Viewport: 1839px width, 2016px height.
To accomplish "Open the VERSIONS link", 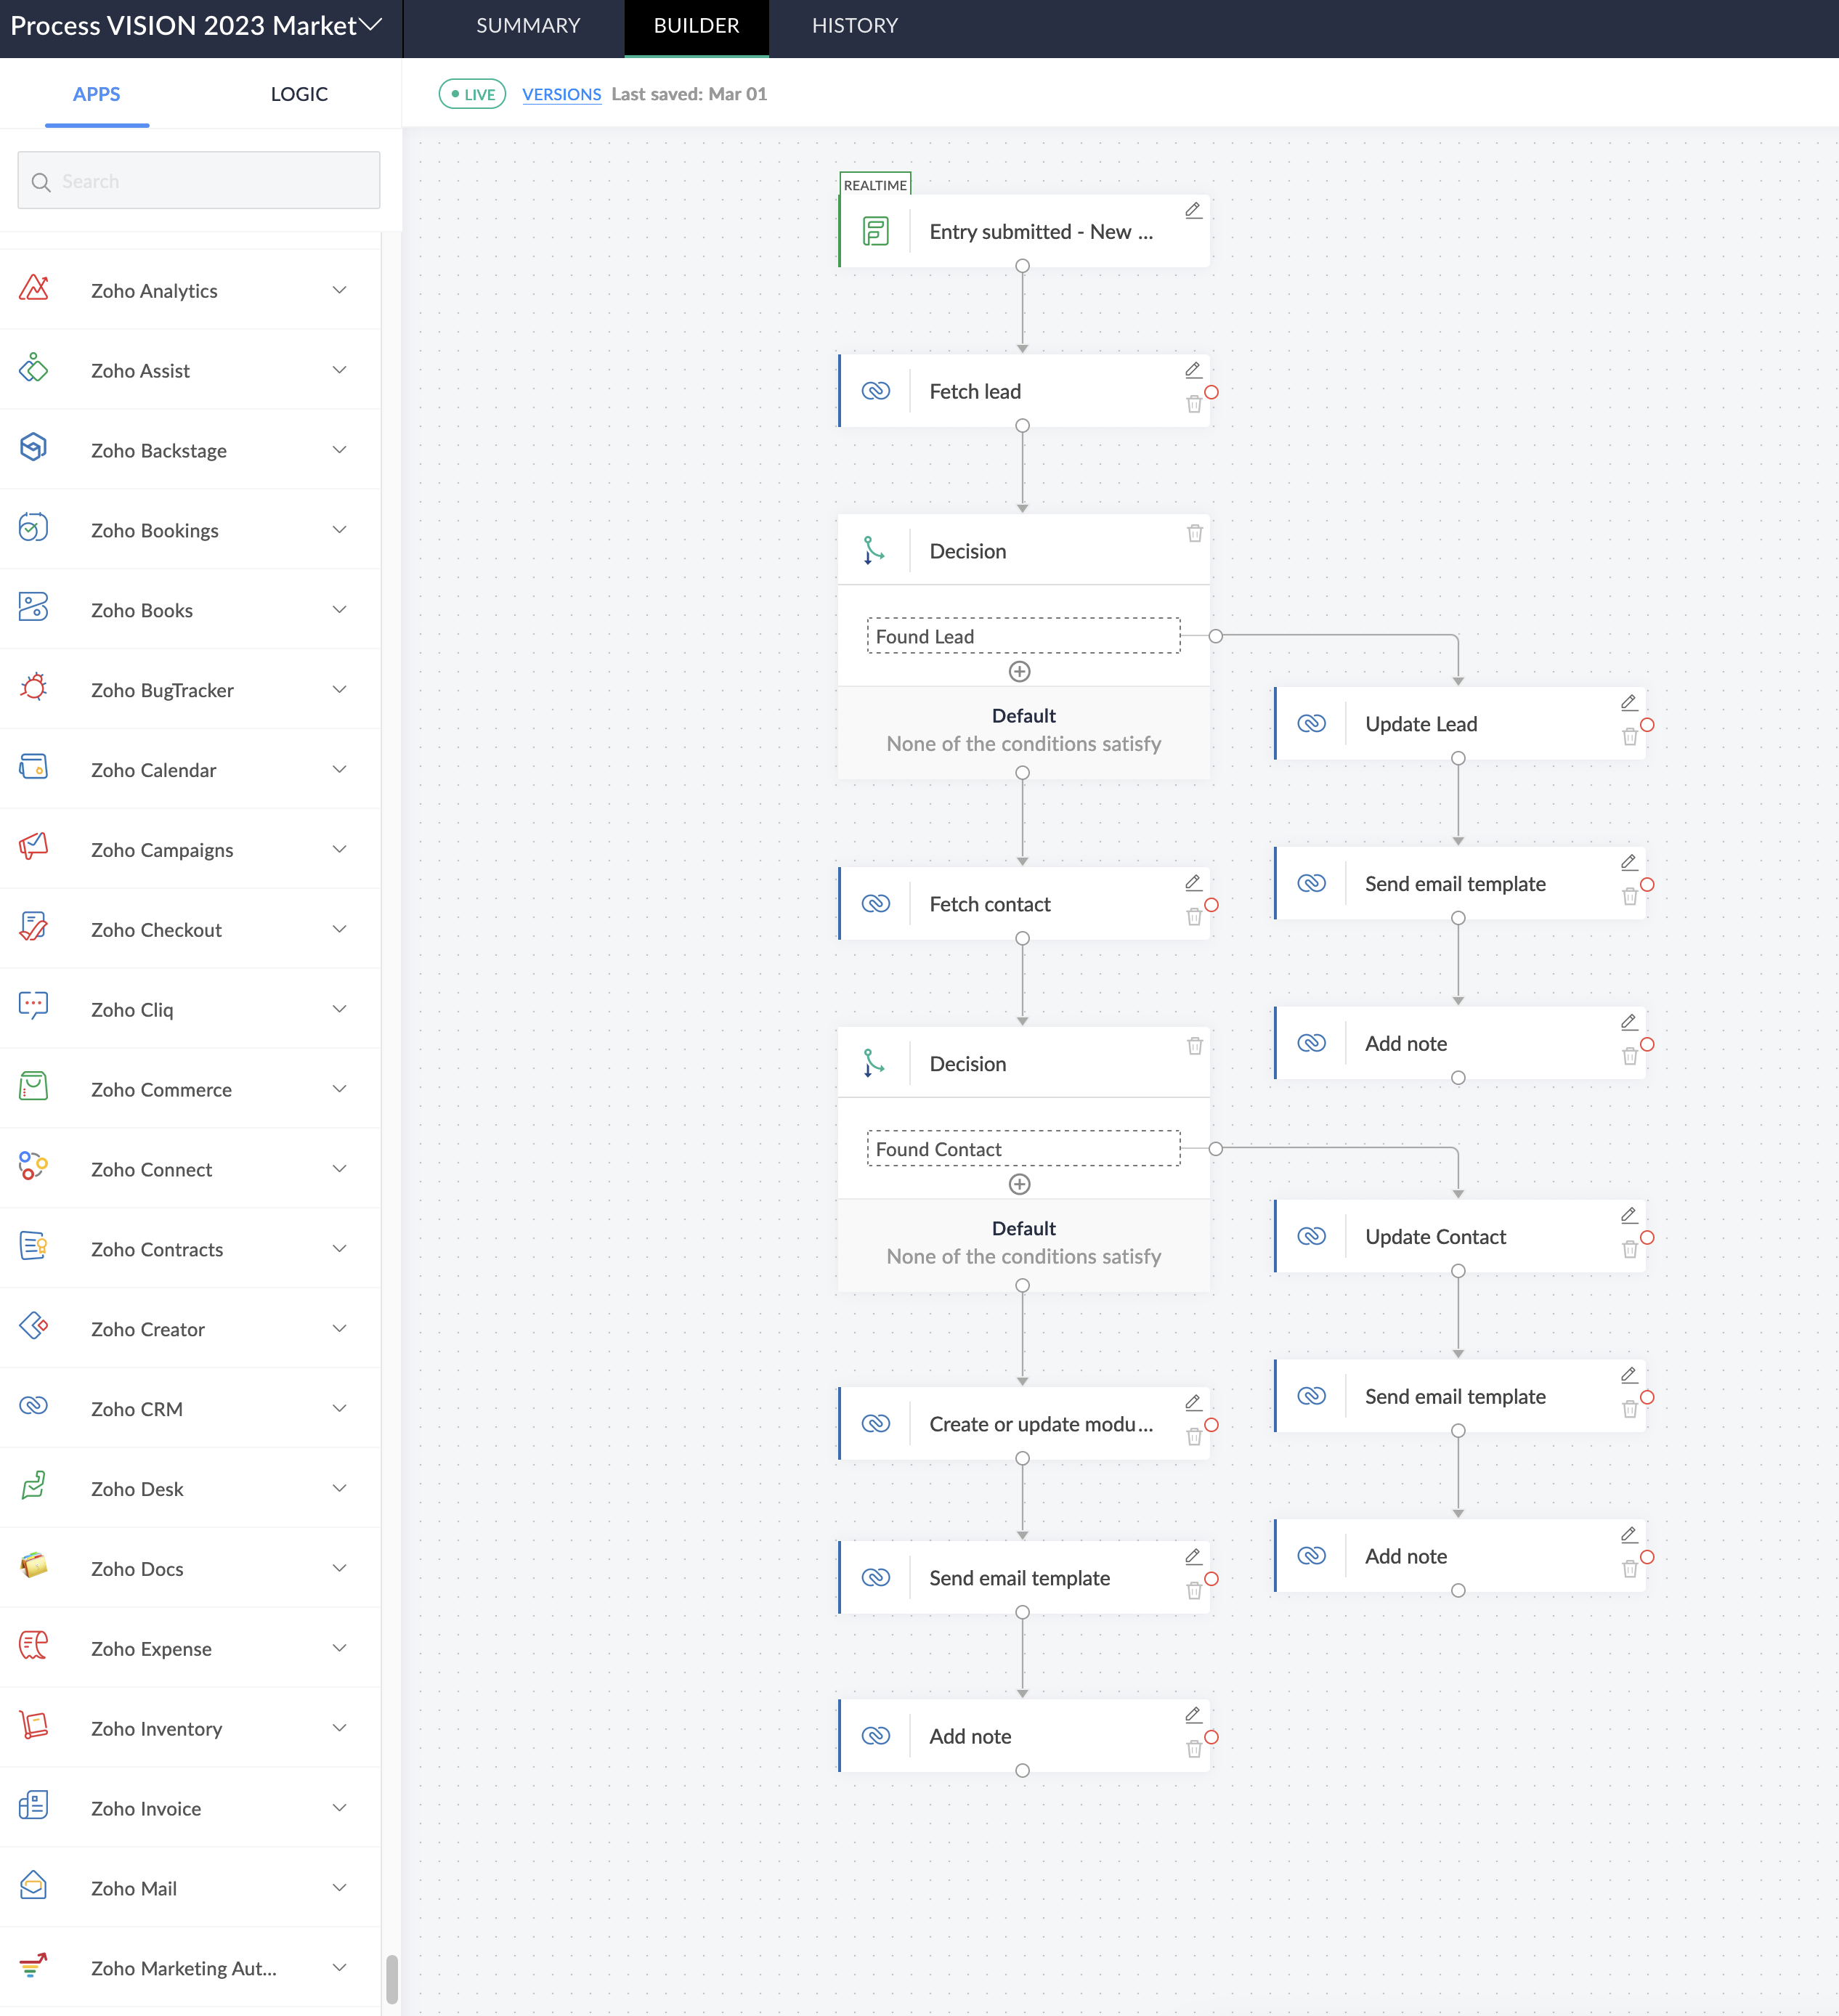I will 562,93.
